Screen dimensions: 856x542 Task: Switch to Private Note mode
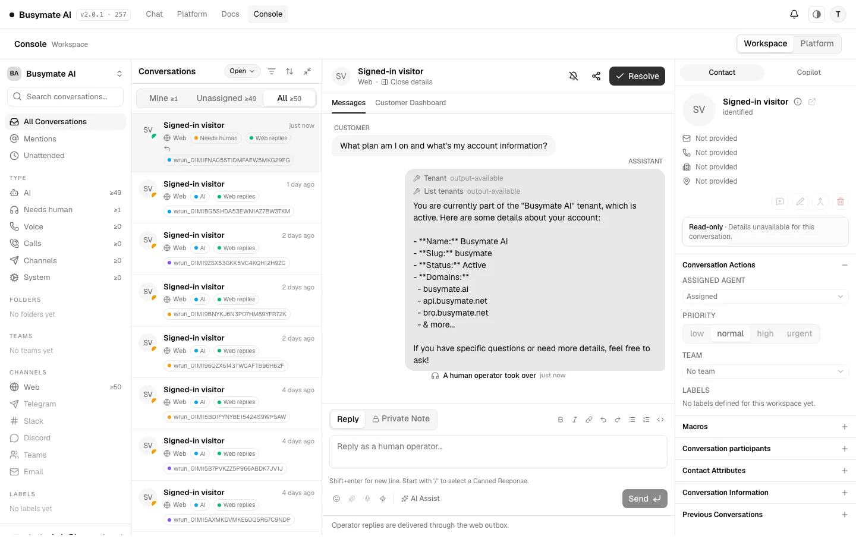coord(401,419)
